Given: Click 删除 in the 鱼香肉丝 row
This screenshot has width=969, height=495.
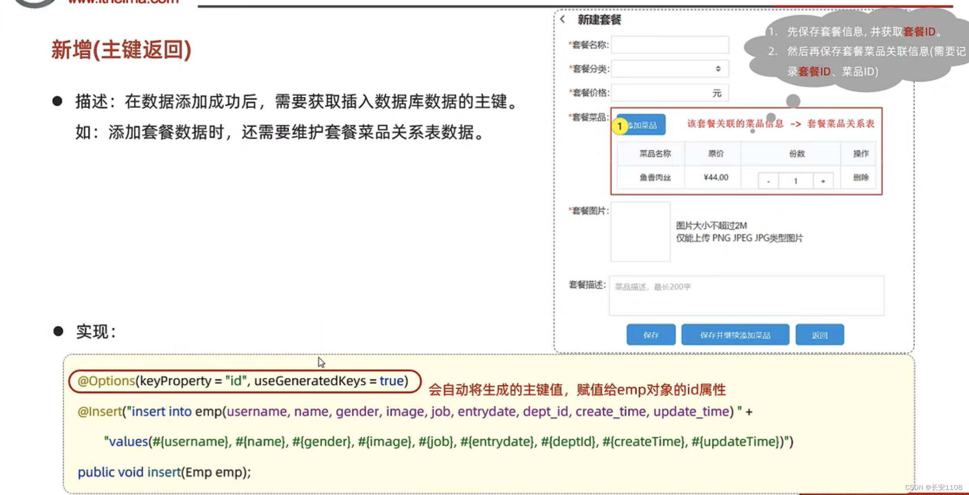Looking at the screenshot, I should pos(860,177).
